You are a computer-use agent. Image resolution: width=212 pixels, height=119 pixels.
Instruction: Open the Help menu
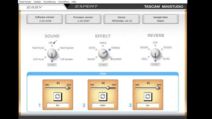pyautogui.click(x=74, y=2)
